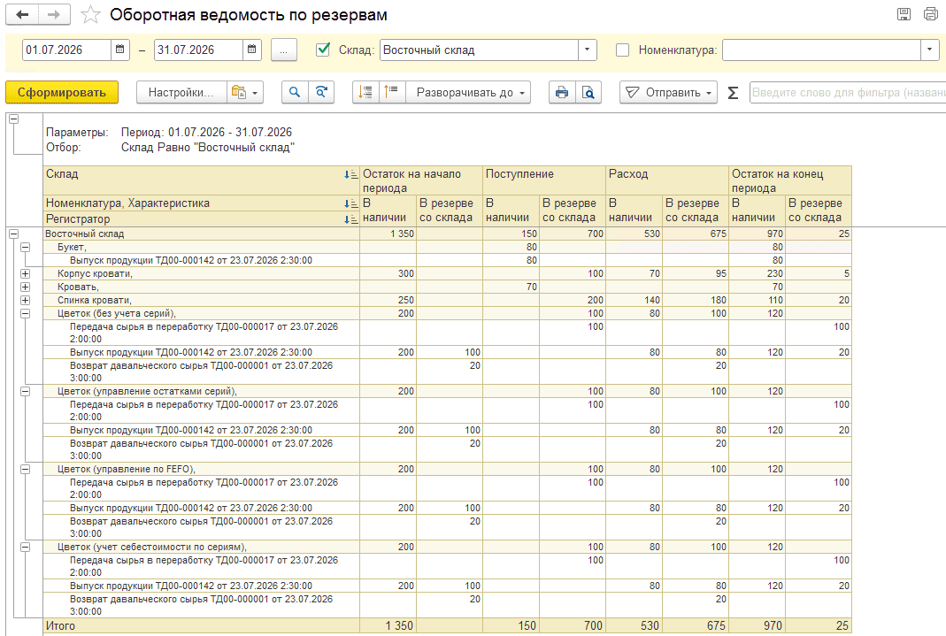The height and width of the screenshot is (636, 946).
Task: Open the Разворачивать до menu
Action: click(469, 92)
